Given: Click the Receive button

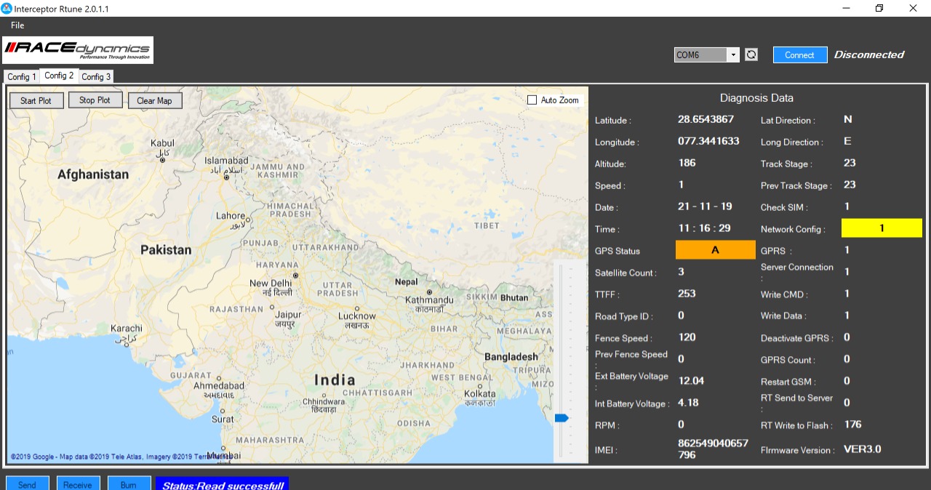Looking at the screenshot, I should pyautogui.click(x=78, y=485).
